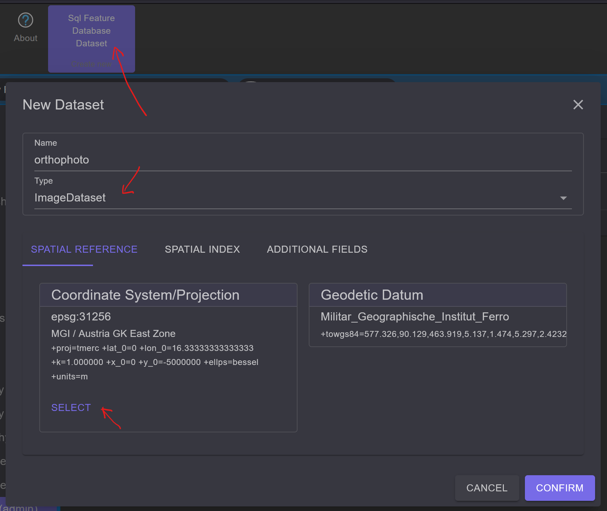The image size is (607, 511).
Task: Close the New Dataset dialog
Action: pos(578,105)
